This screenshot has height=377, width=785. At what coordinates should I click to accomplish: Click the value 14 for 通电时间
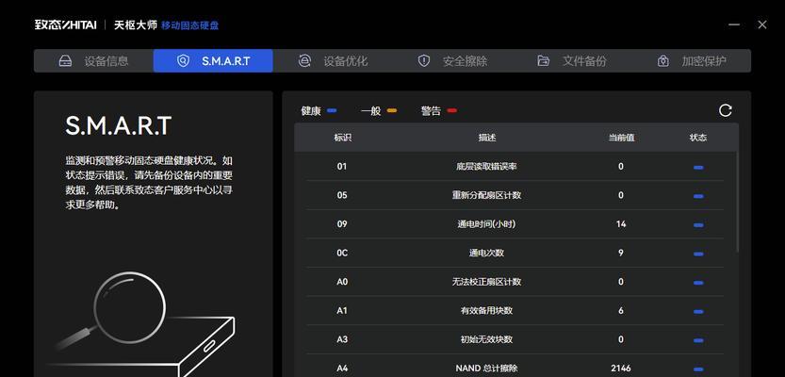pos(621,224)
